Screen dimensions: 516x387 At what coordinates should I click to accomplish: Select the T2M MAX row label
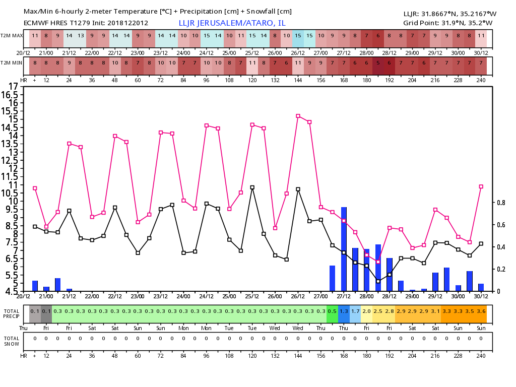click(12, 36)
